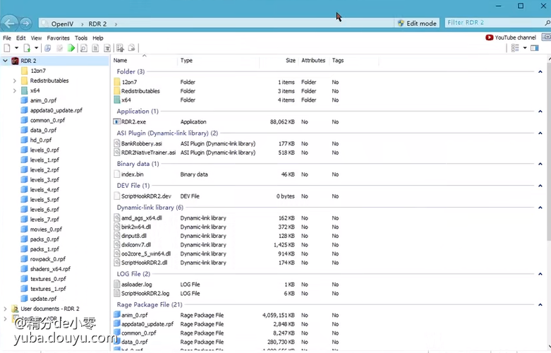The height and width of the screenshot is (353, 551).
Task: Click the magnifier search document toolbar icon
Action: [84, 48]
